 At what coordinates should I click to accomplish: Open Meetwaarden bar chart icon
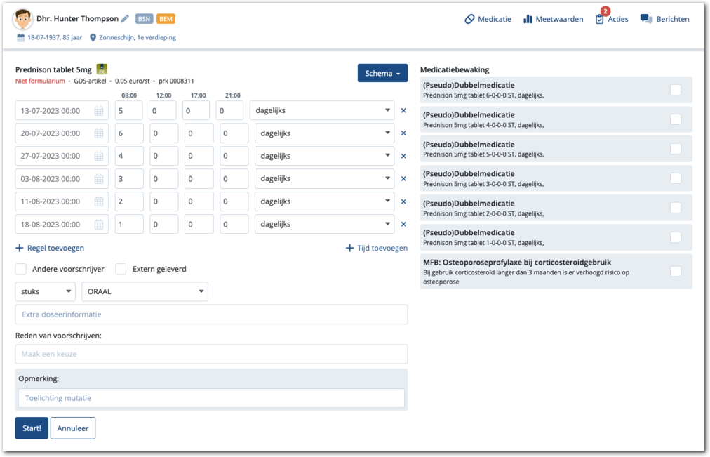[x=528, y=19]
